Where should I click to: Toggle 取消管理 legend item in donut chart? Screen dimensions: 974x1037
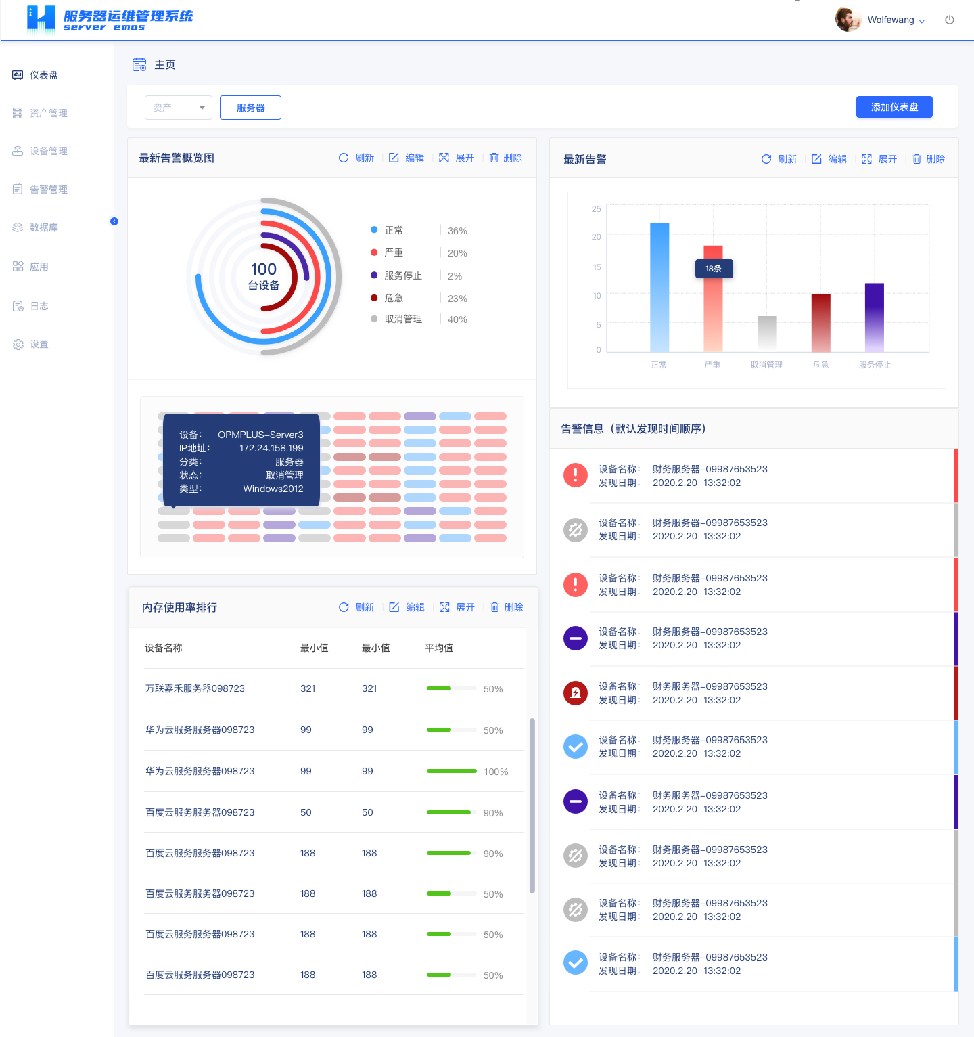(402, 319)
